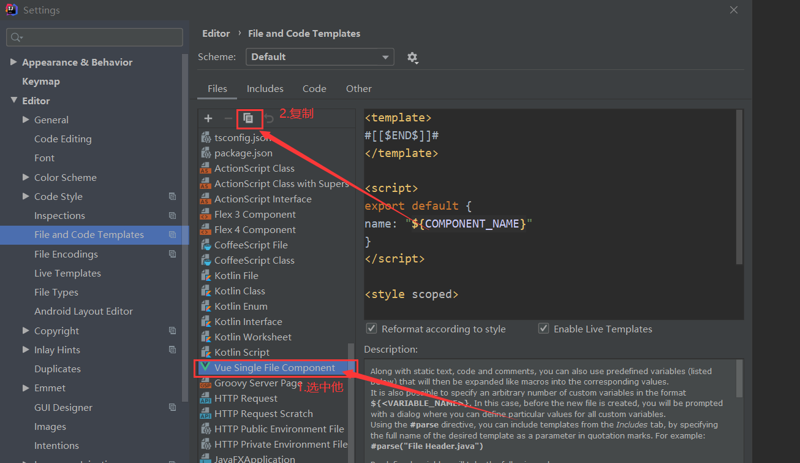Image resolution: width=800 pixels, height=463 pixels.
Task: Click the package.json file icon
Action: click(206, 153)
